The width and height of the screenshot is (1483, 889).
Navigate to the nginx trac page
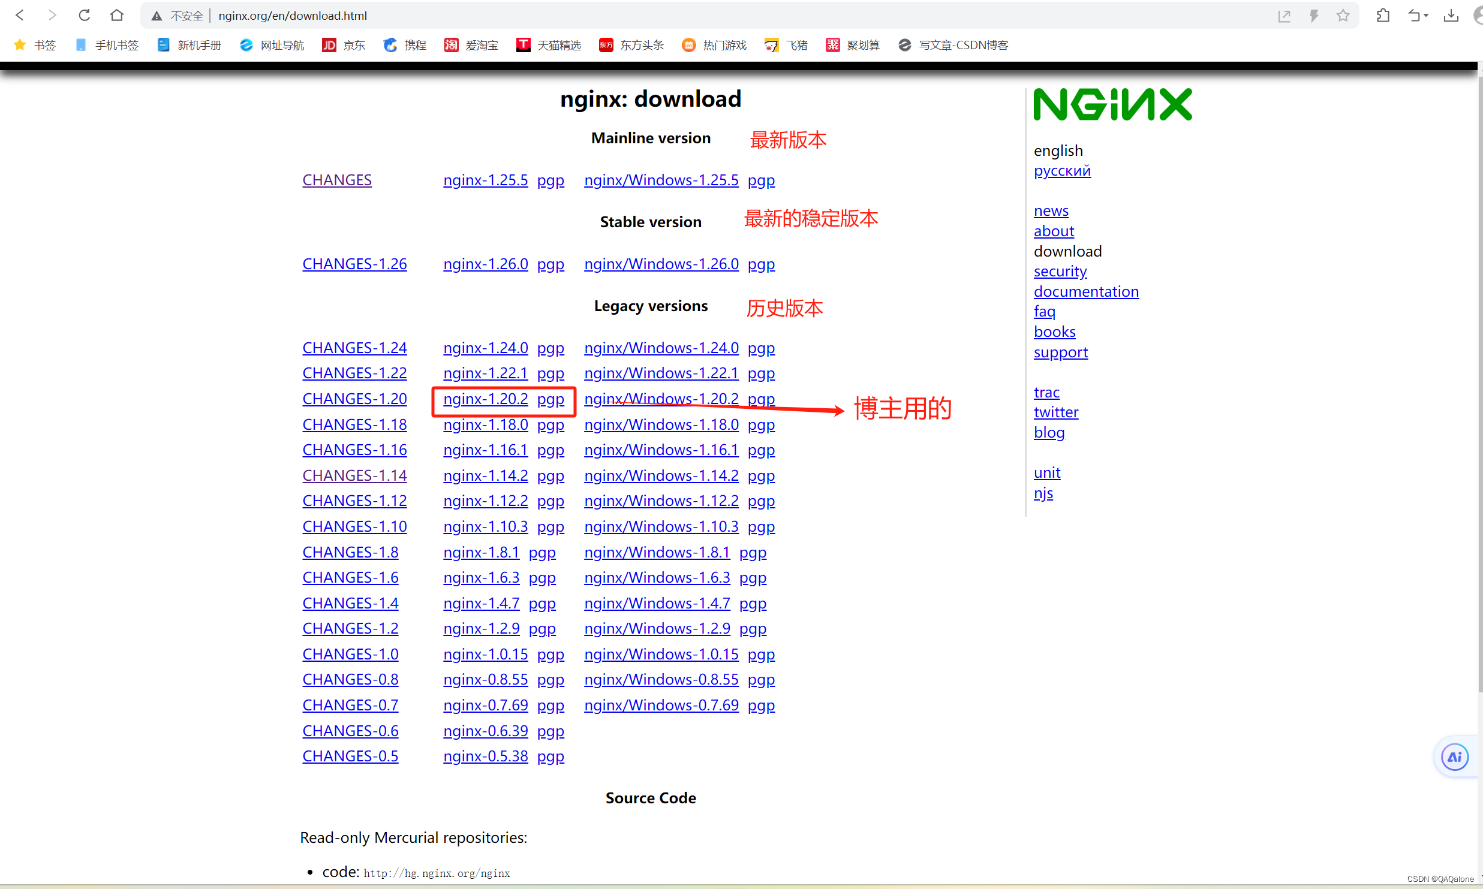tap(1046, 391)
